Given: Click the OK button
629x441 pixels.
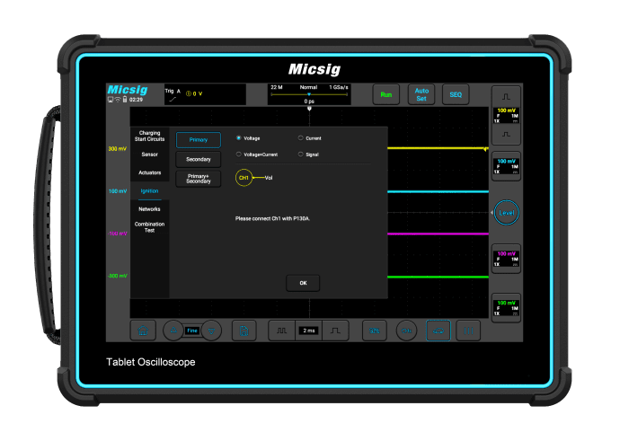Looking at the screenshot, I should point(303,283).
